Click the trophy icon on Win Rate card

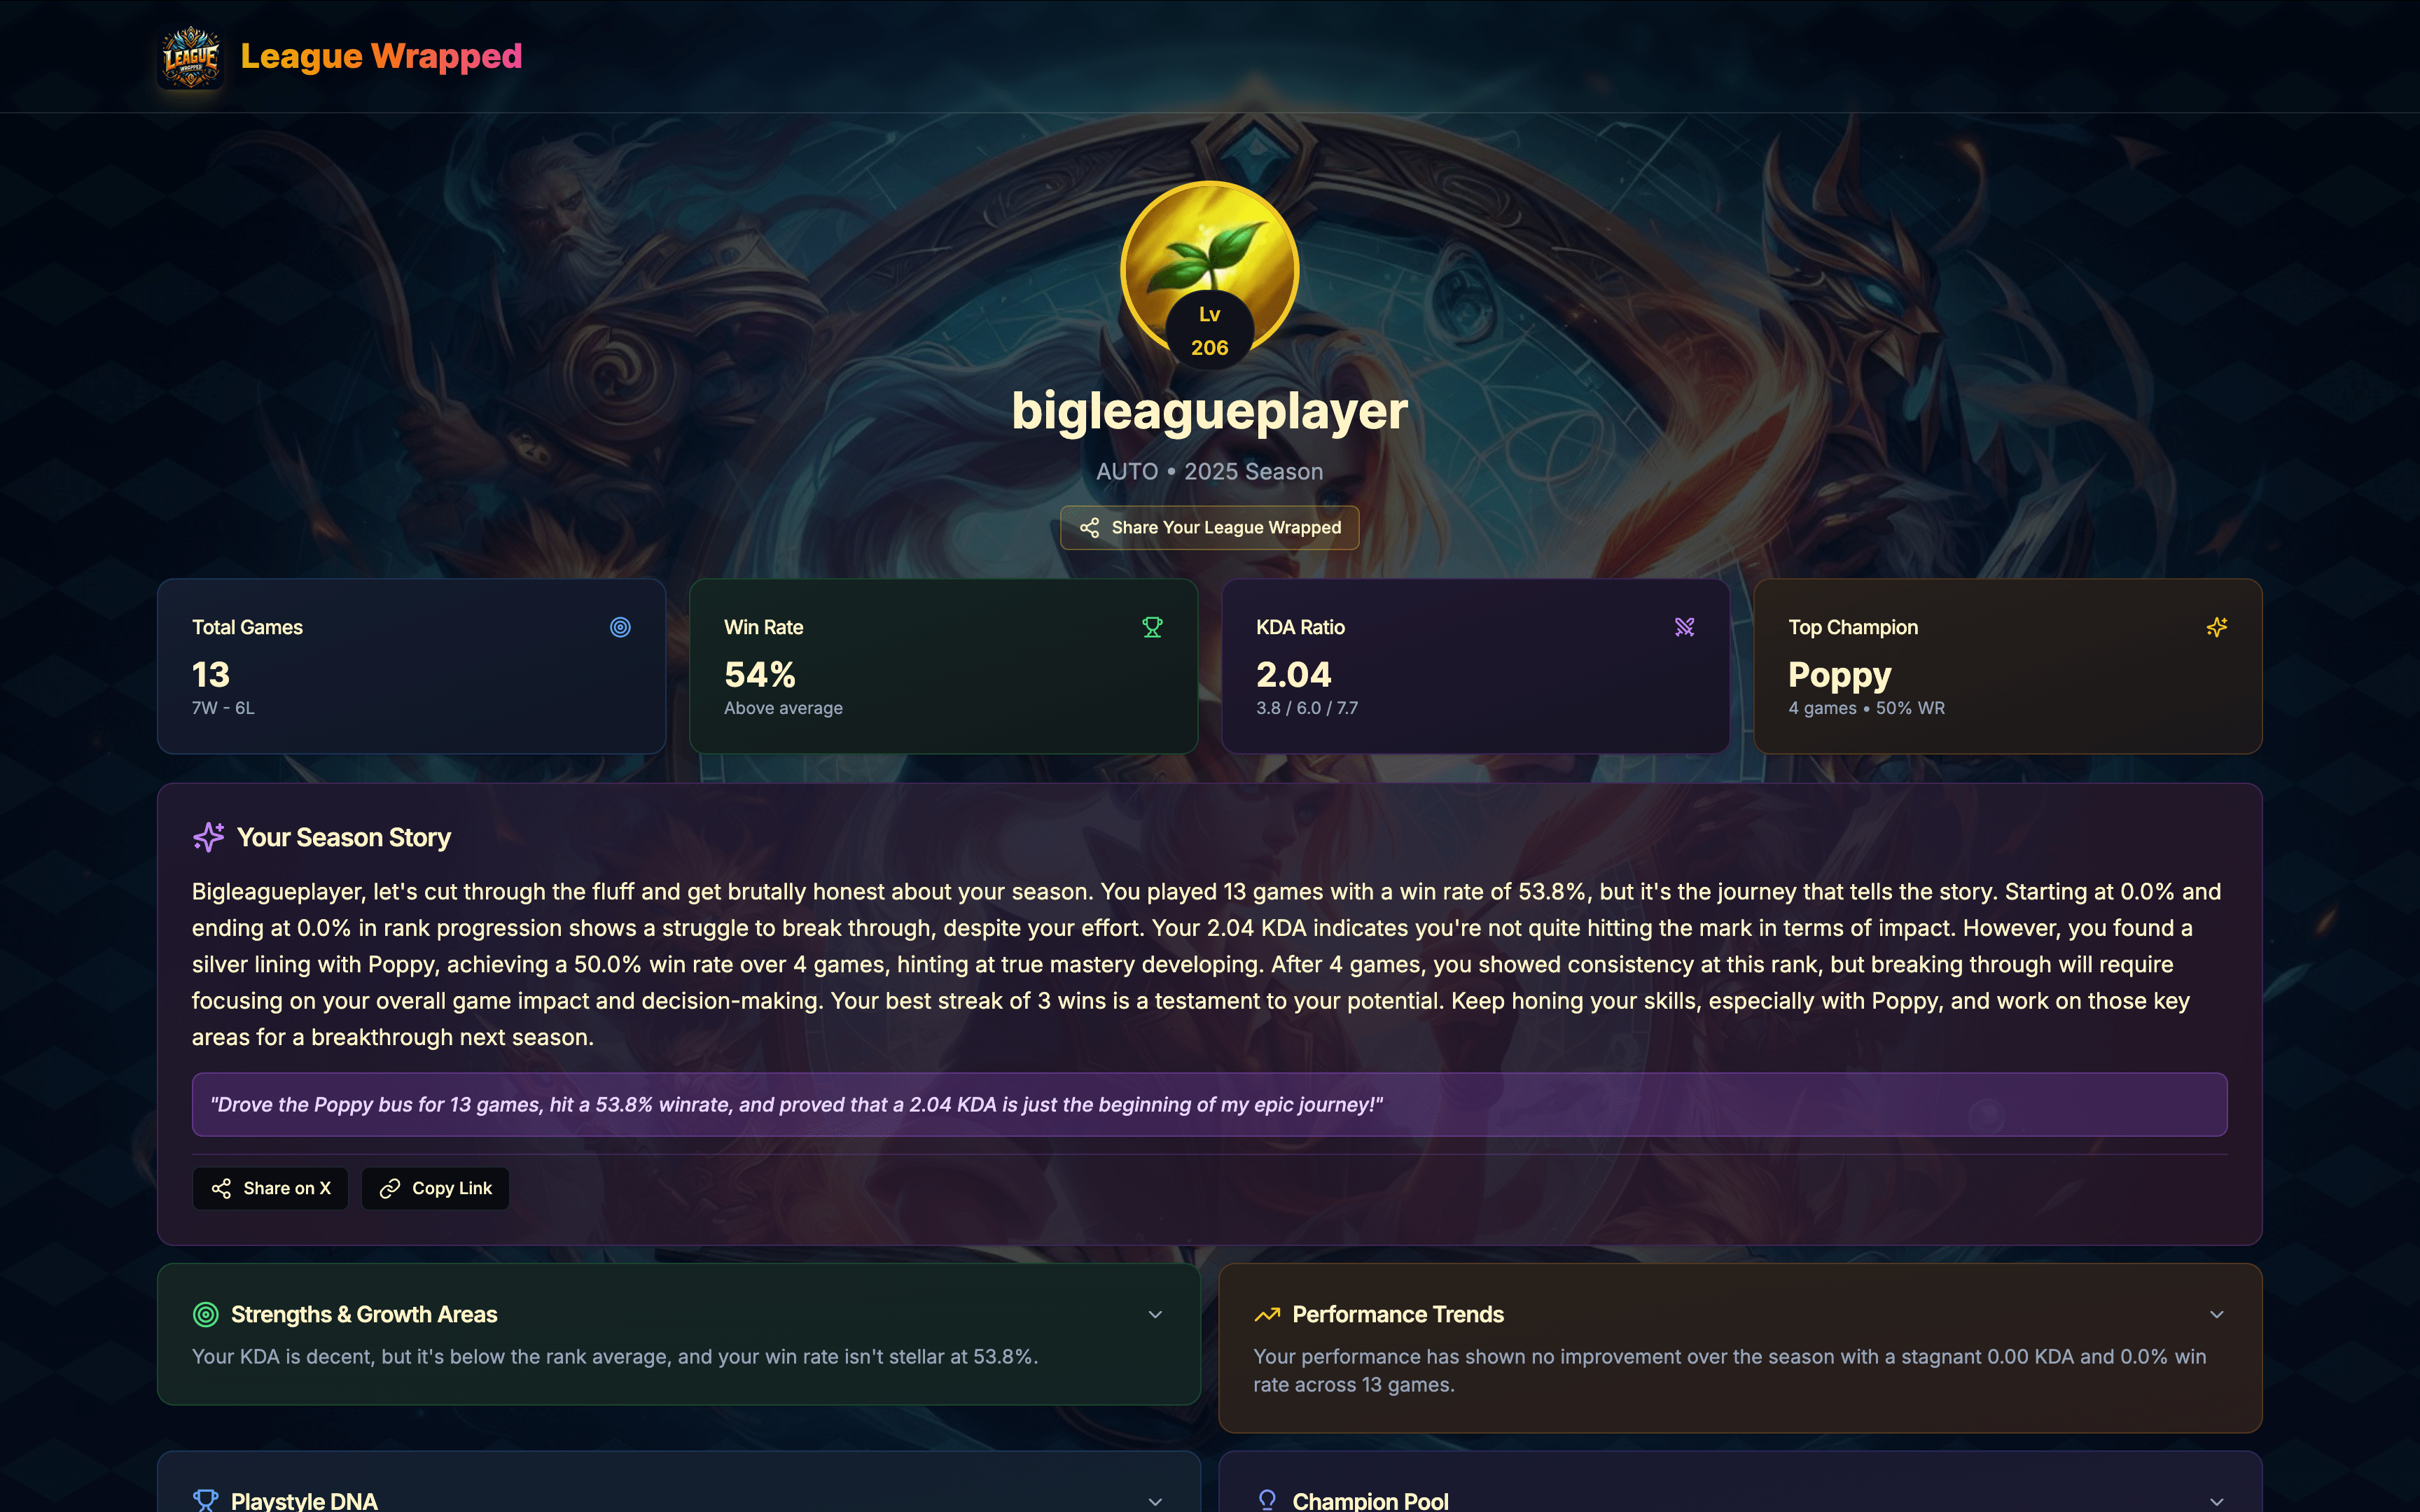click(x=1152, y=627)
